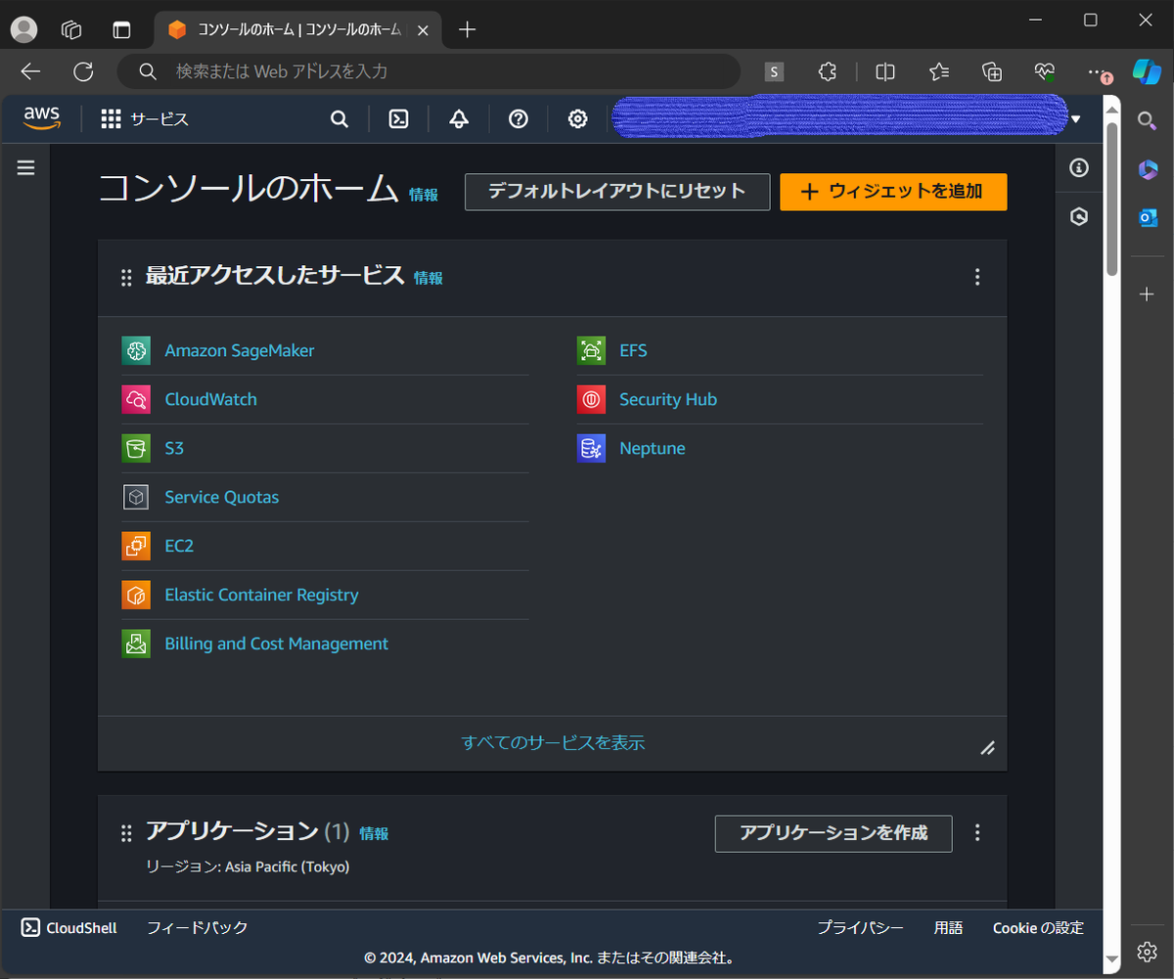Open the AWS logo home link
The image size is (1174, 979).
[42, 118]
